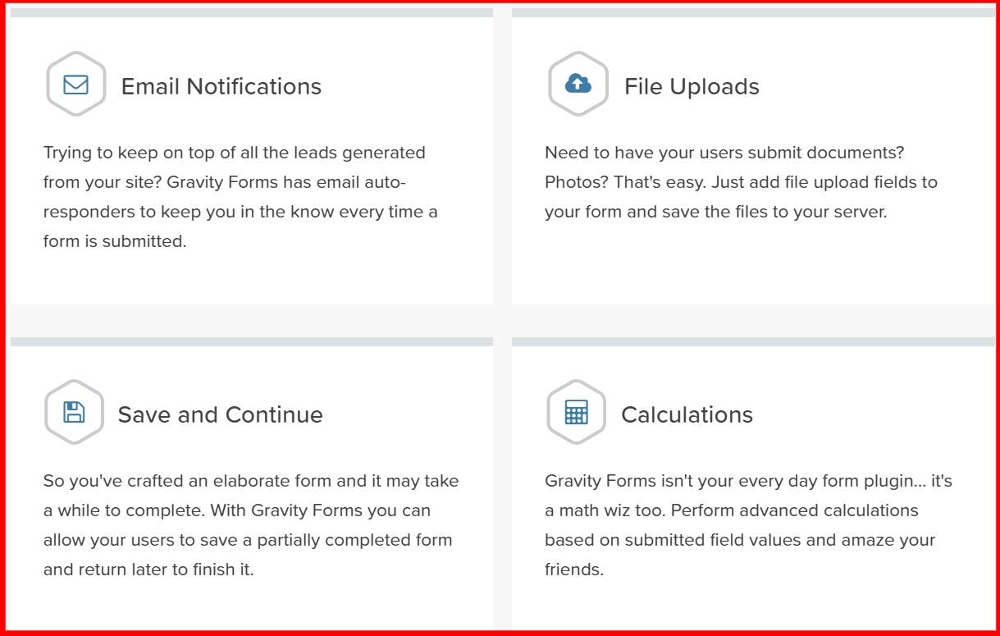The width and height of the screenshot is (1000, 636).
Task: Click the envelope Email Notifications icon
Action: coord(75,85)
